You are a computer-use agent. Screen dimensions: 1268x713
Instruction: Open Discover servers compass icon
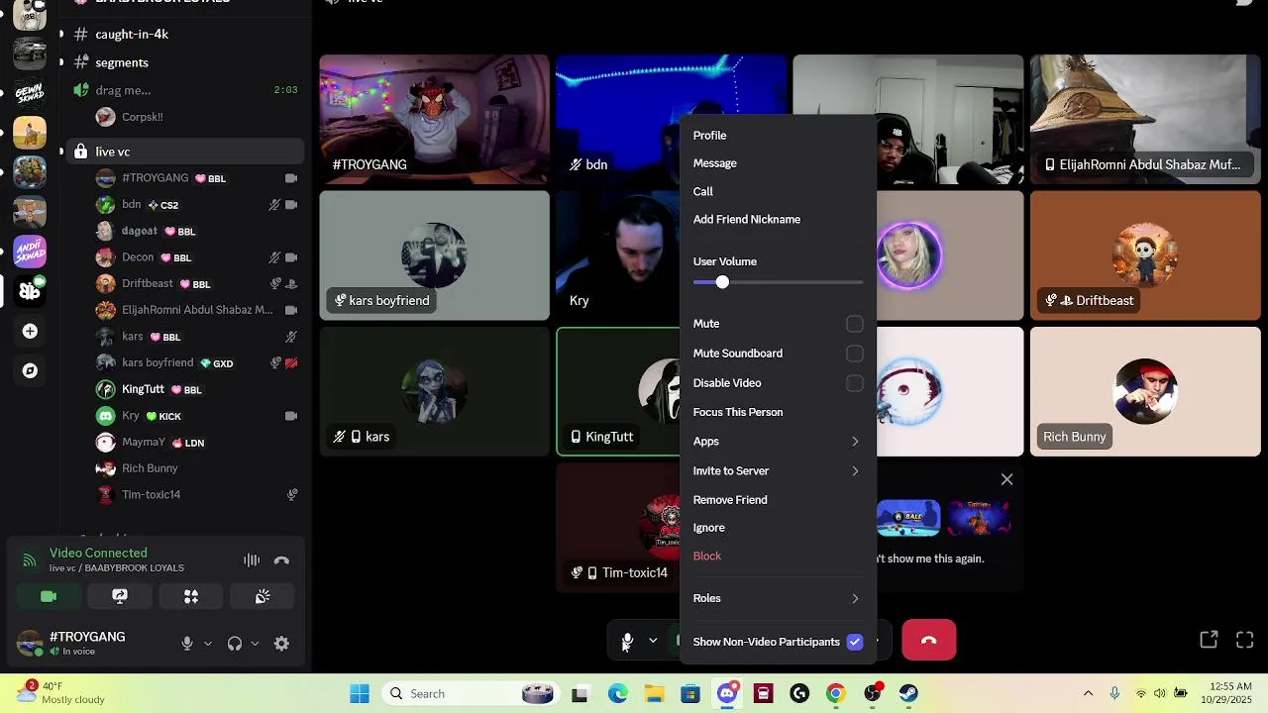pos(30,370)
